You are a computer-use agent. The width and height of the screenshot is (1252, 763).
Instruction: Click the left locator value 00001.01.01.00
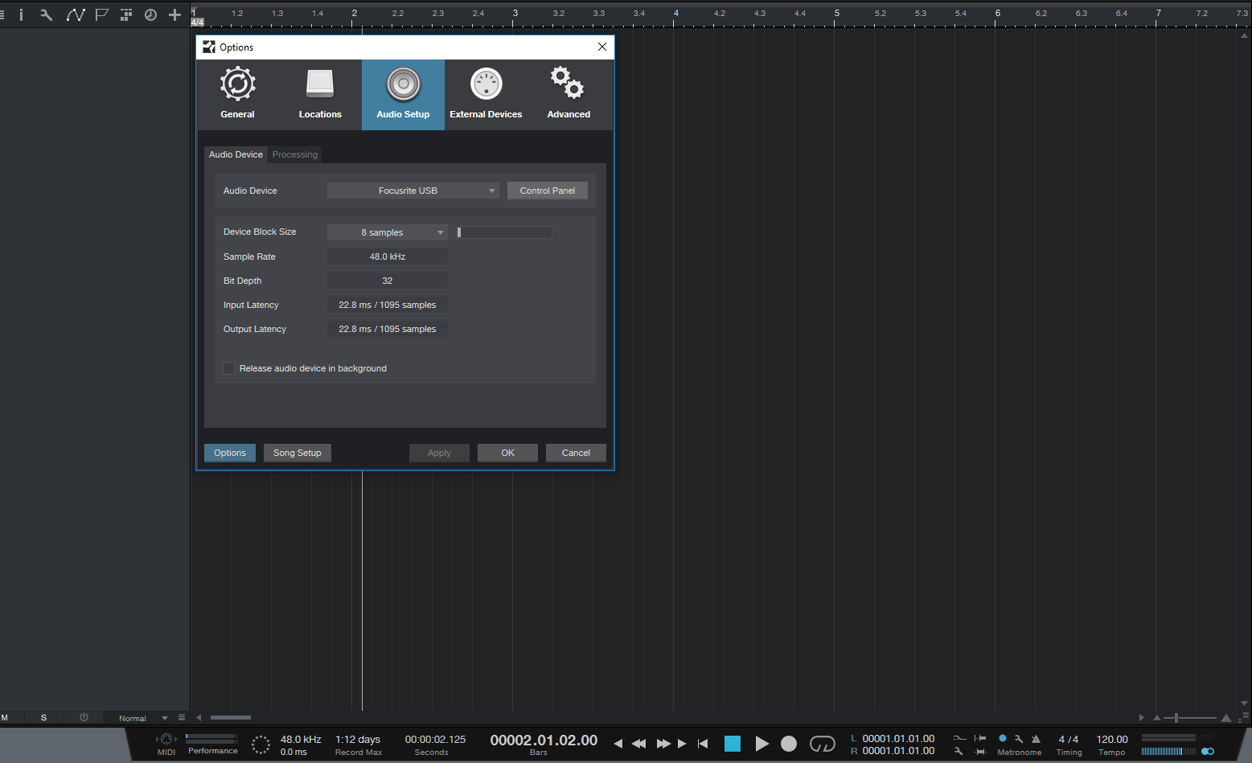coord(898,738)
